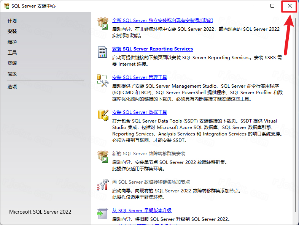
Task: Click the new standalone installation box icon
Action: (103, 23)
